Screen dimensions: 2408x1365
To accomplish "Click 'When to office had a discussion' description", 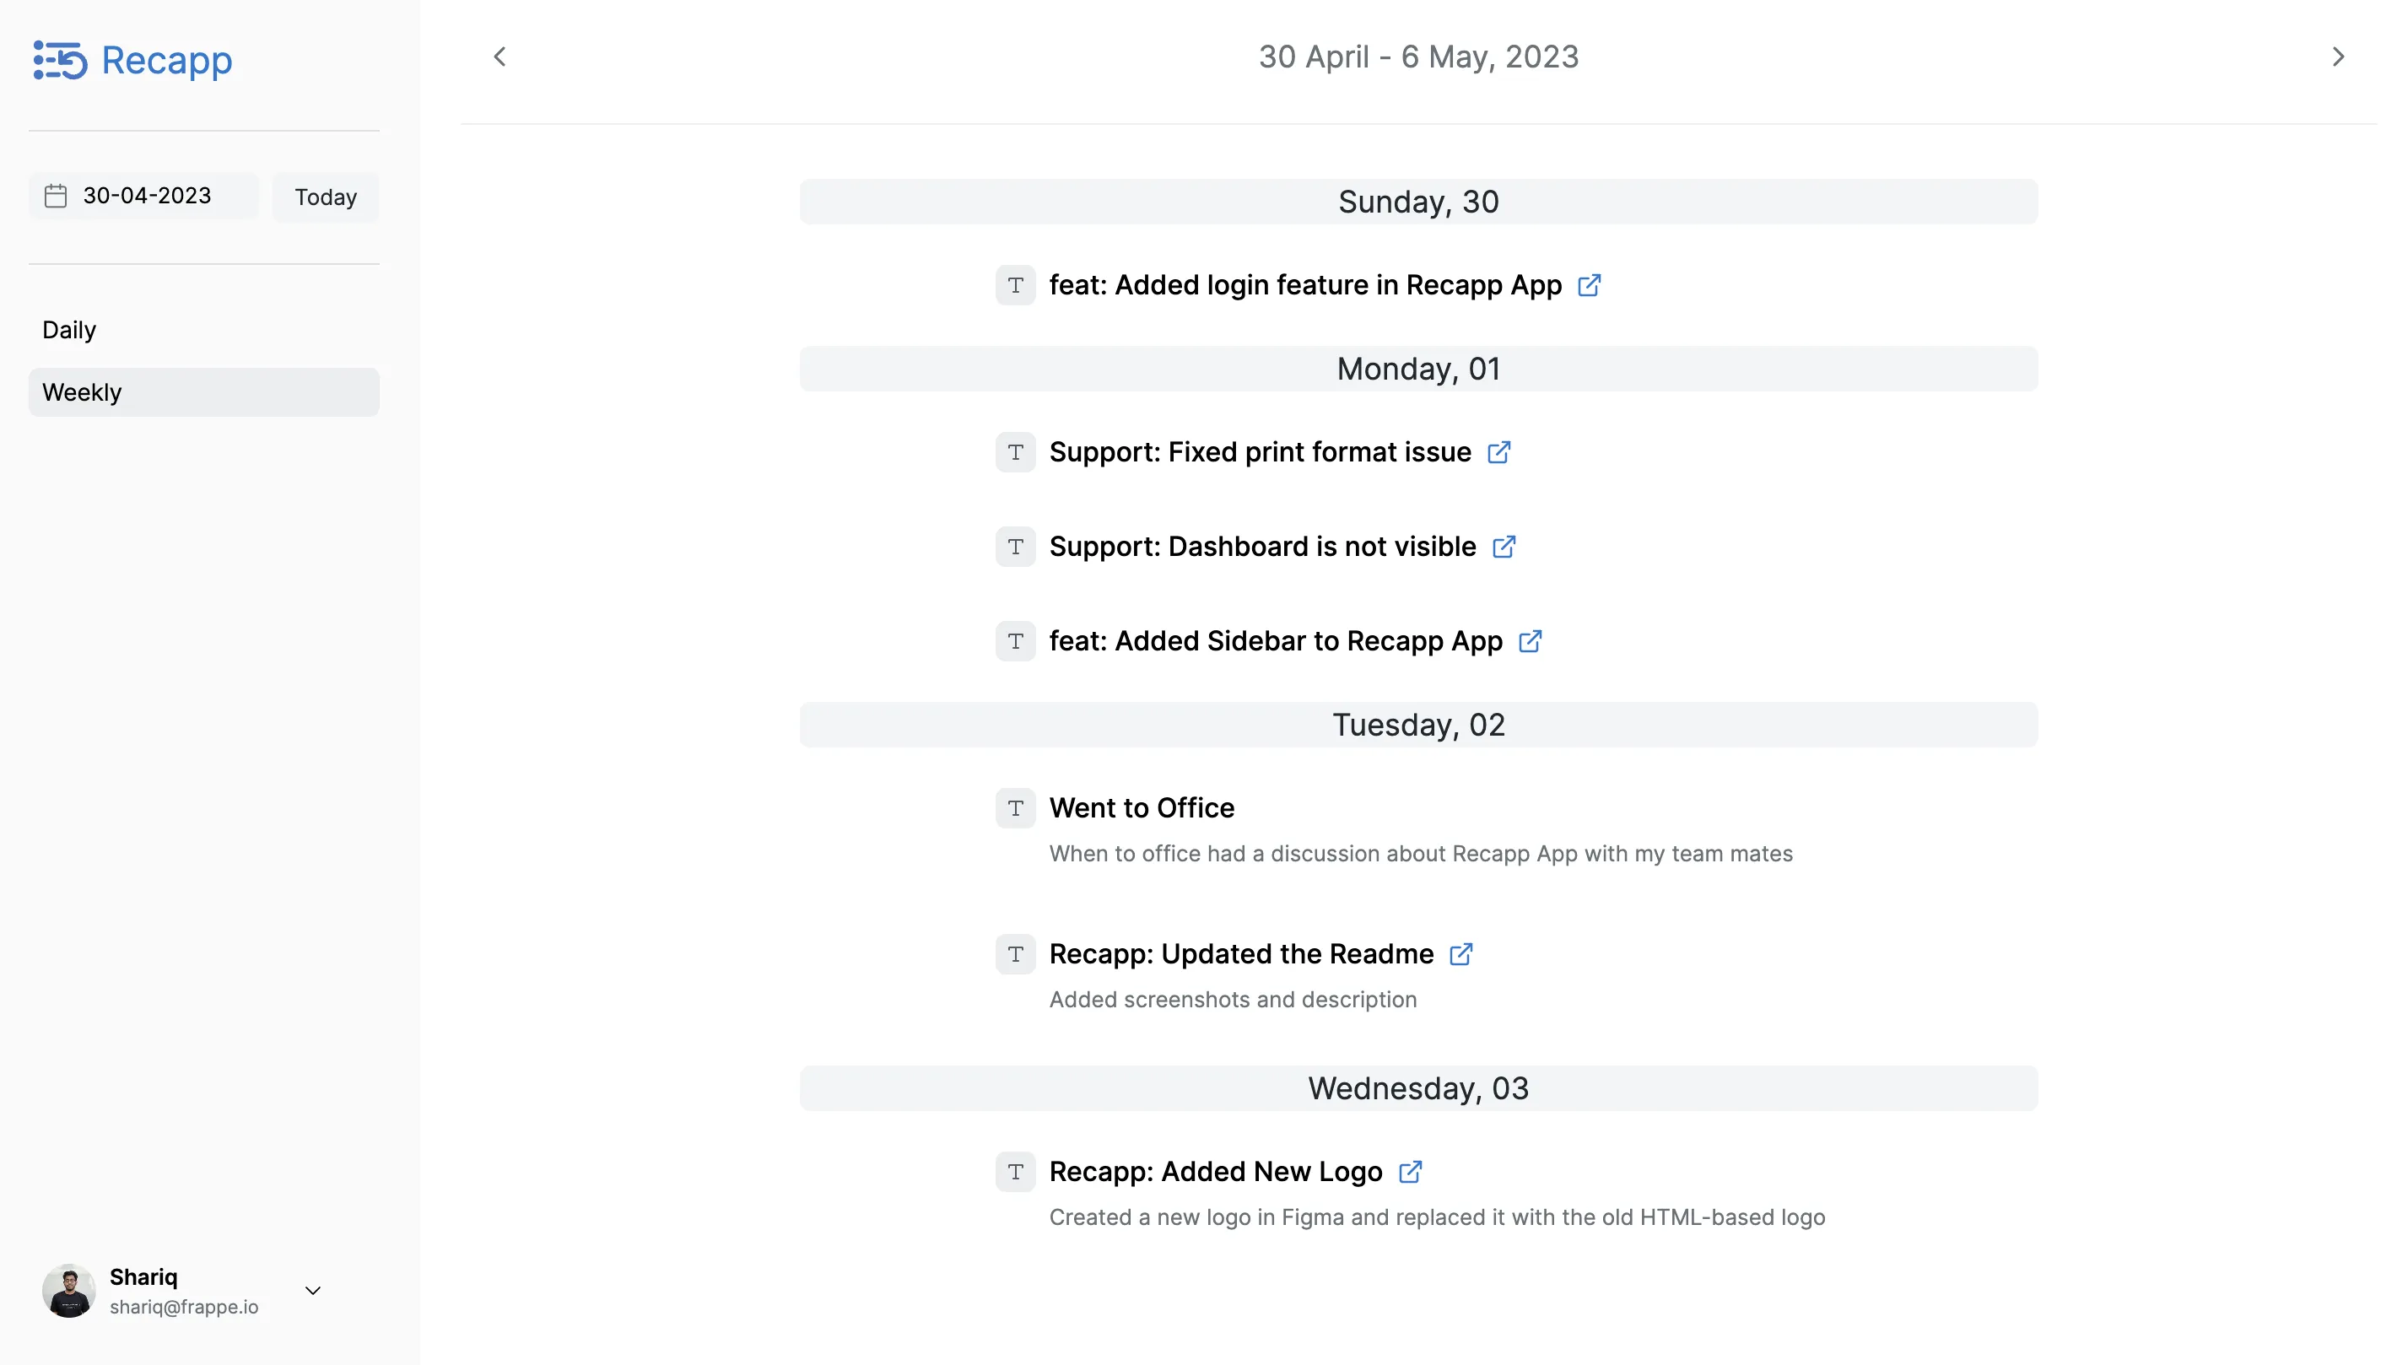I will (1420, 854).
